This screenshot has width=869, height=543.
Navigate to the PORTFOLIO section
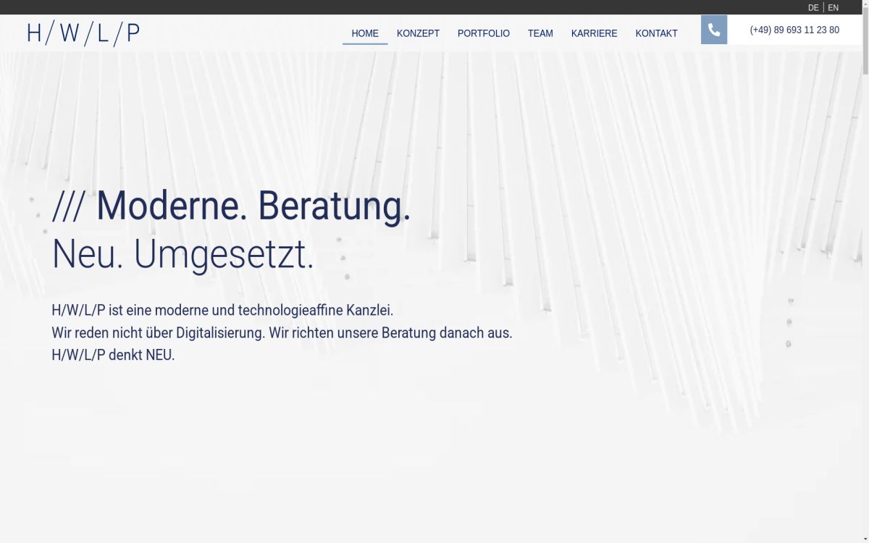pyautogui.click(x=483, y=33)
